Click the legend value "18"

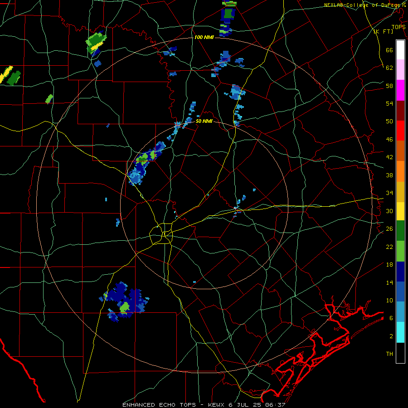point(389,265)
